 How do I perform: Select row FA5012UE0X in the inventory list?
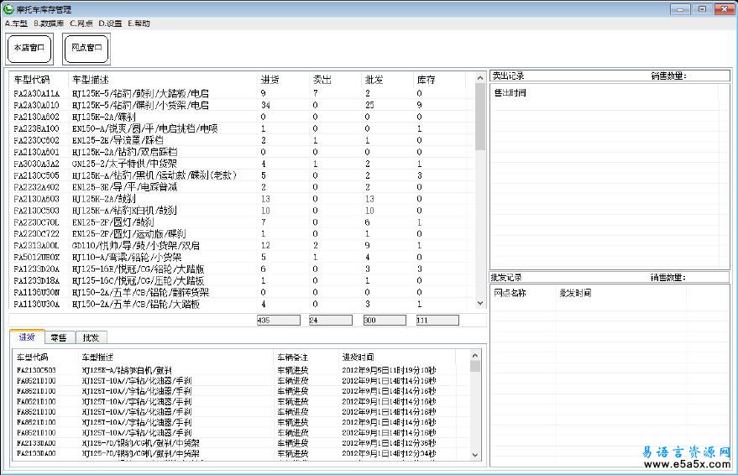[x=37, y=257]
